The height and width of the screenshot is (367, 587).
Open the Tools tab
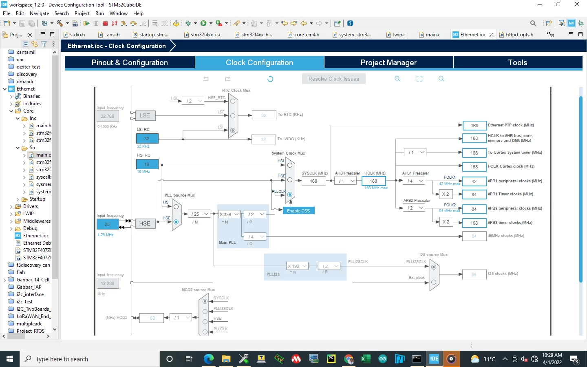coord(518,62)
